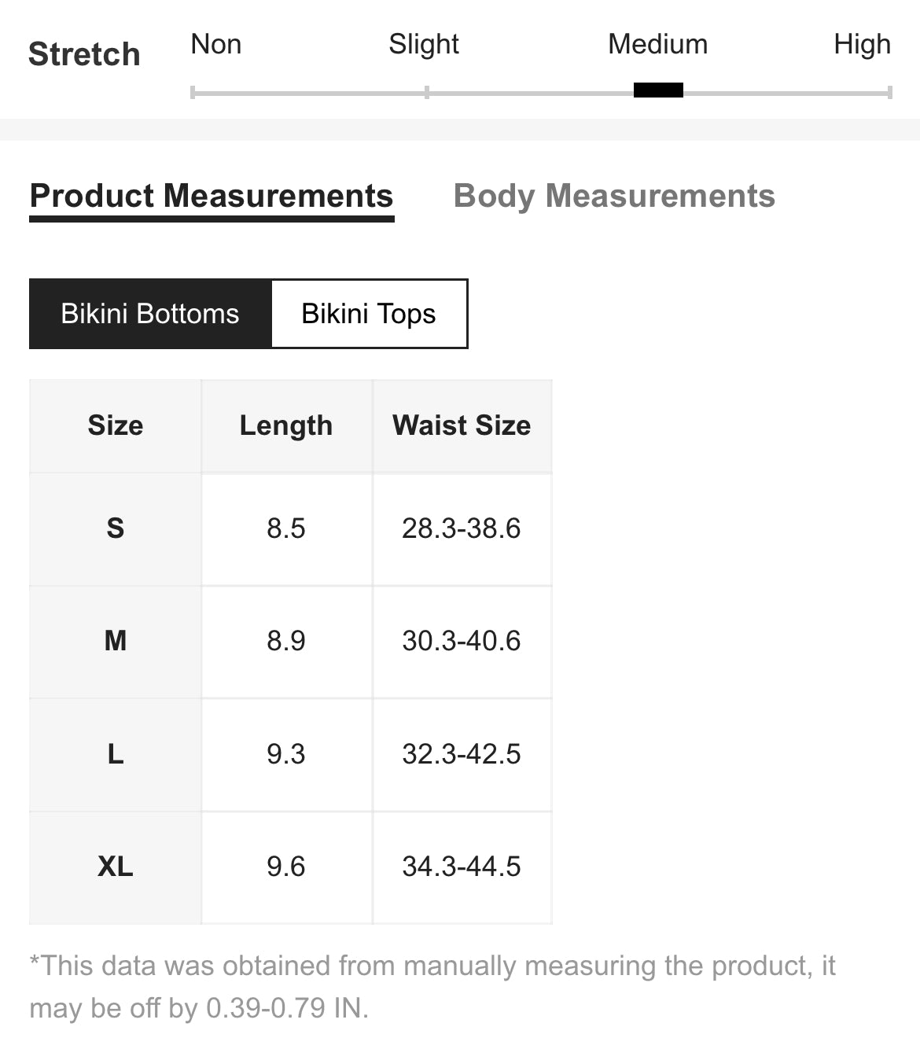Viewport: 920px width, 1049px height.
Task: Click the manual measurement disclaimer text
Action: (432, 987)
